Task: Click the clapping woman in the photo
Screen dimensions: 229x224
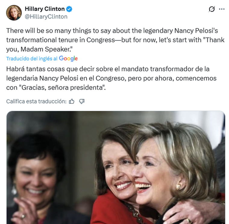Action: 35,178
